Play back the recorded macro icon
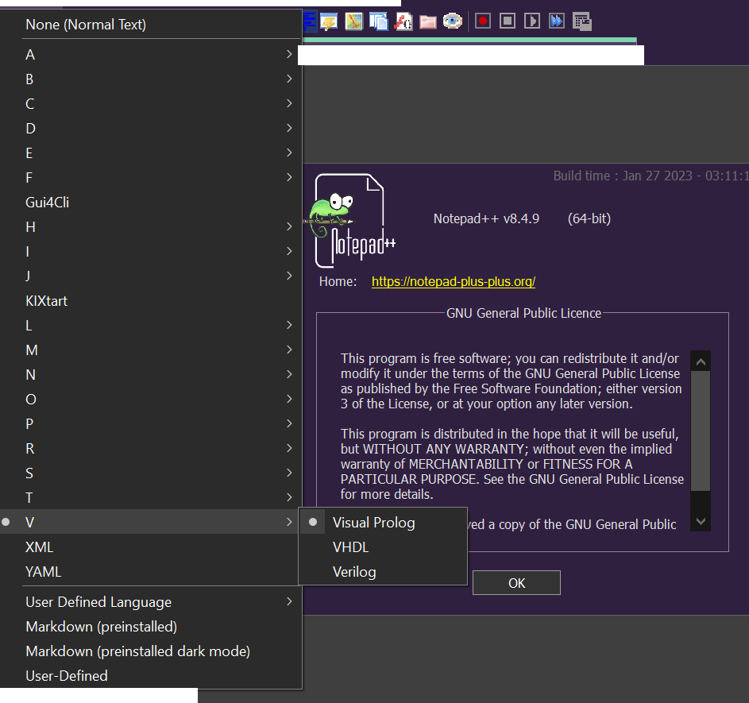The height and width of the screenshot is (703, 749). (532, 21)
